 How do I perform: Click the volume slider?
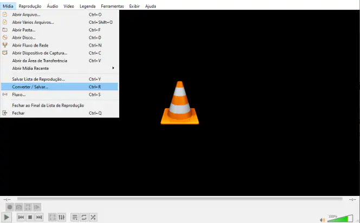point(340,218)
